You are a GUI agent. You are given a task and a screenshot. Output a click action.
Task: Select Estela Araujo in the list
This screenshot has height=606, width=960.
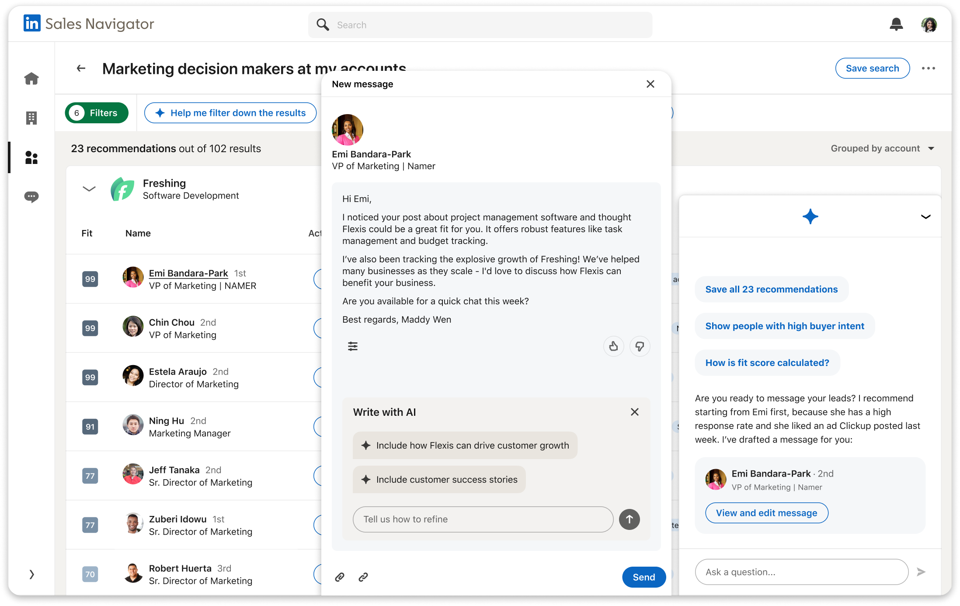177,372
